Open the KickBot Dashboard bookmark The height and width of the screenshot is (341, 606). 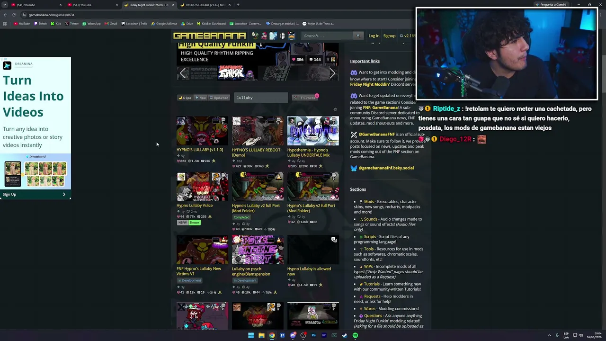[211, 24]
